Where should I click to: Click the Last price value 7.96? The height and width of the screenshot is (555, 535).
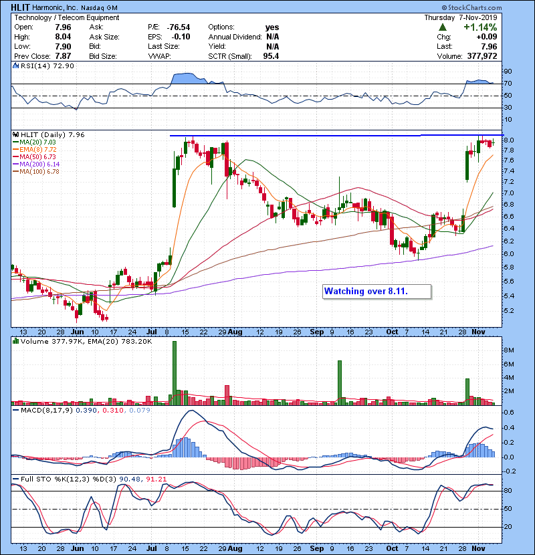tap(490, 46)
